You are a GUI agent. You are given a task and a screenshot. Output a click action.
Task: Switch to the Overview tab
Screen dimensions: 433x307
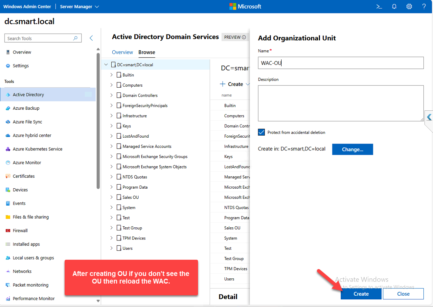[x=122, y=52]
